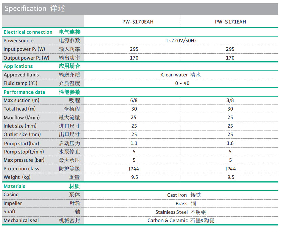Select output power 170 for PW-S171EAH
This screenshot has width=281, height=229.
[x=230, y=58]
